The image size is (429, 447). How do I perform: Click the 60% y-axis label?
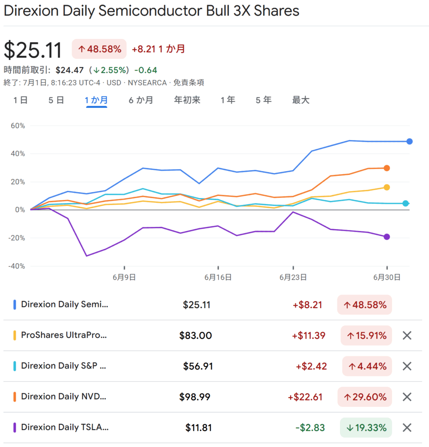[17, 126]
